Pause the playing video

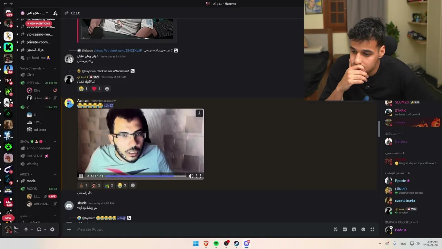pos(81,176)
